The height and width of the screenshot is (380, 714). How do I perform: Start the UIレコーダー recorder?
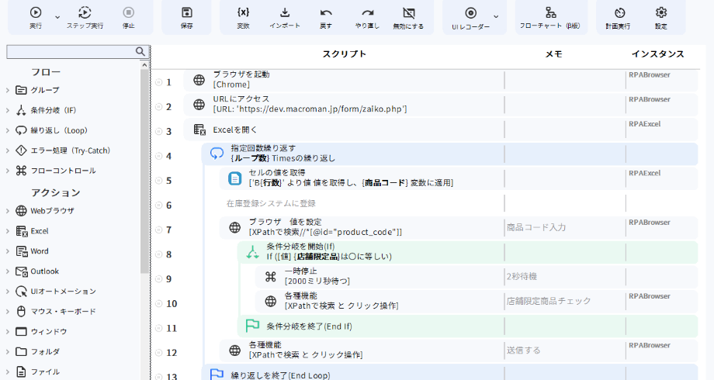pos(470,12)
